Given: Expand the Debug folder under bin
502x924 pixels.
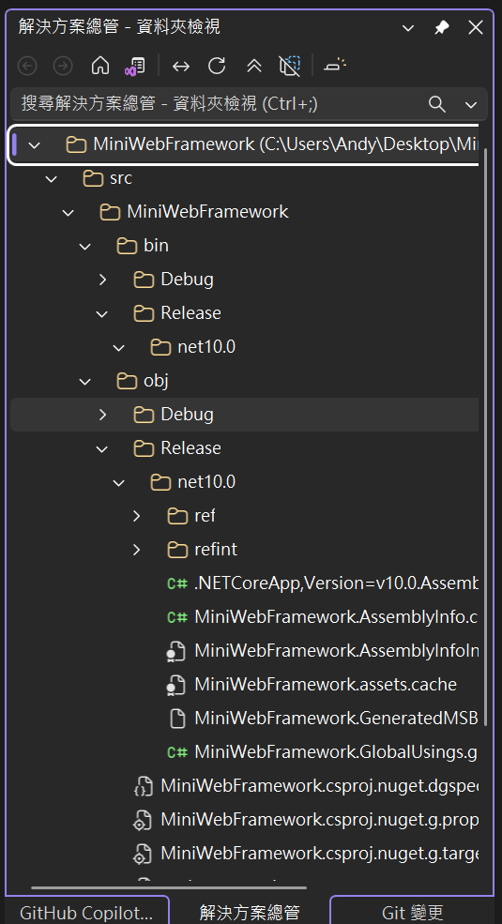Looking at the screenshot, I should coord(103,280).
